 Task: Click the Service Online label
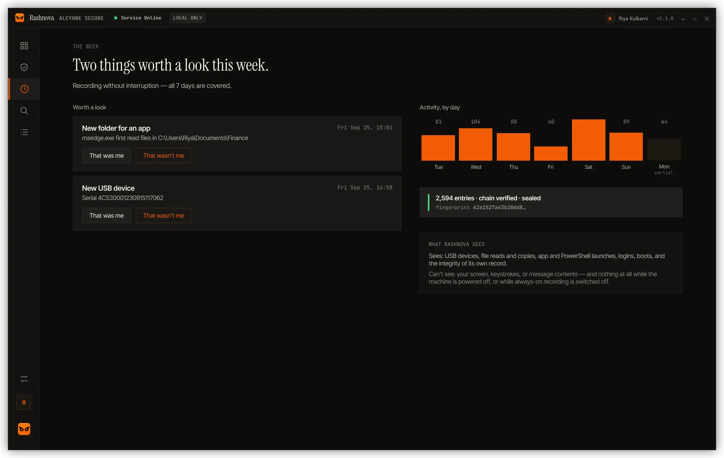(141, 18)
